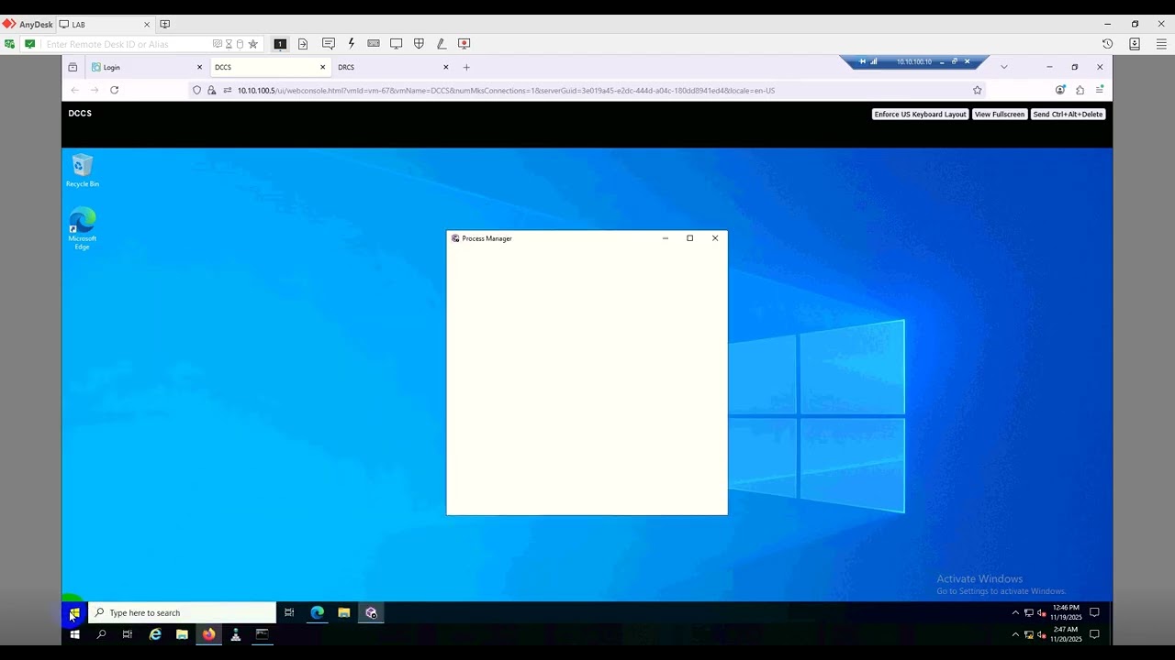Open File Explorer on DCCS taskbar
The image size is (1175, 660).
pos(344,612)
